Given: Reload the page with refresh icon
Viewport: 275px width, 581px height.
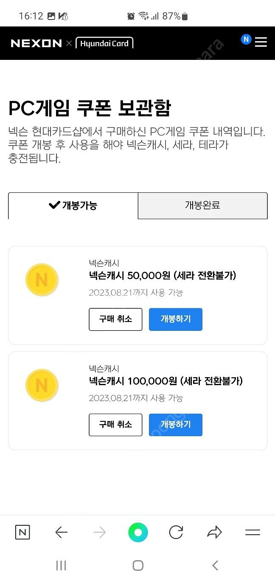Looking at the screenshot, I should [x=176, y=532].
